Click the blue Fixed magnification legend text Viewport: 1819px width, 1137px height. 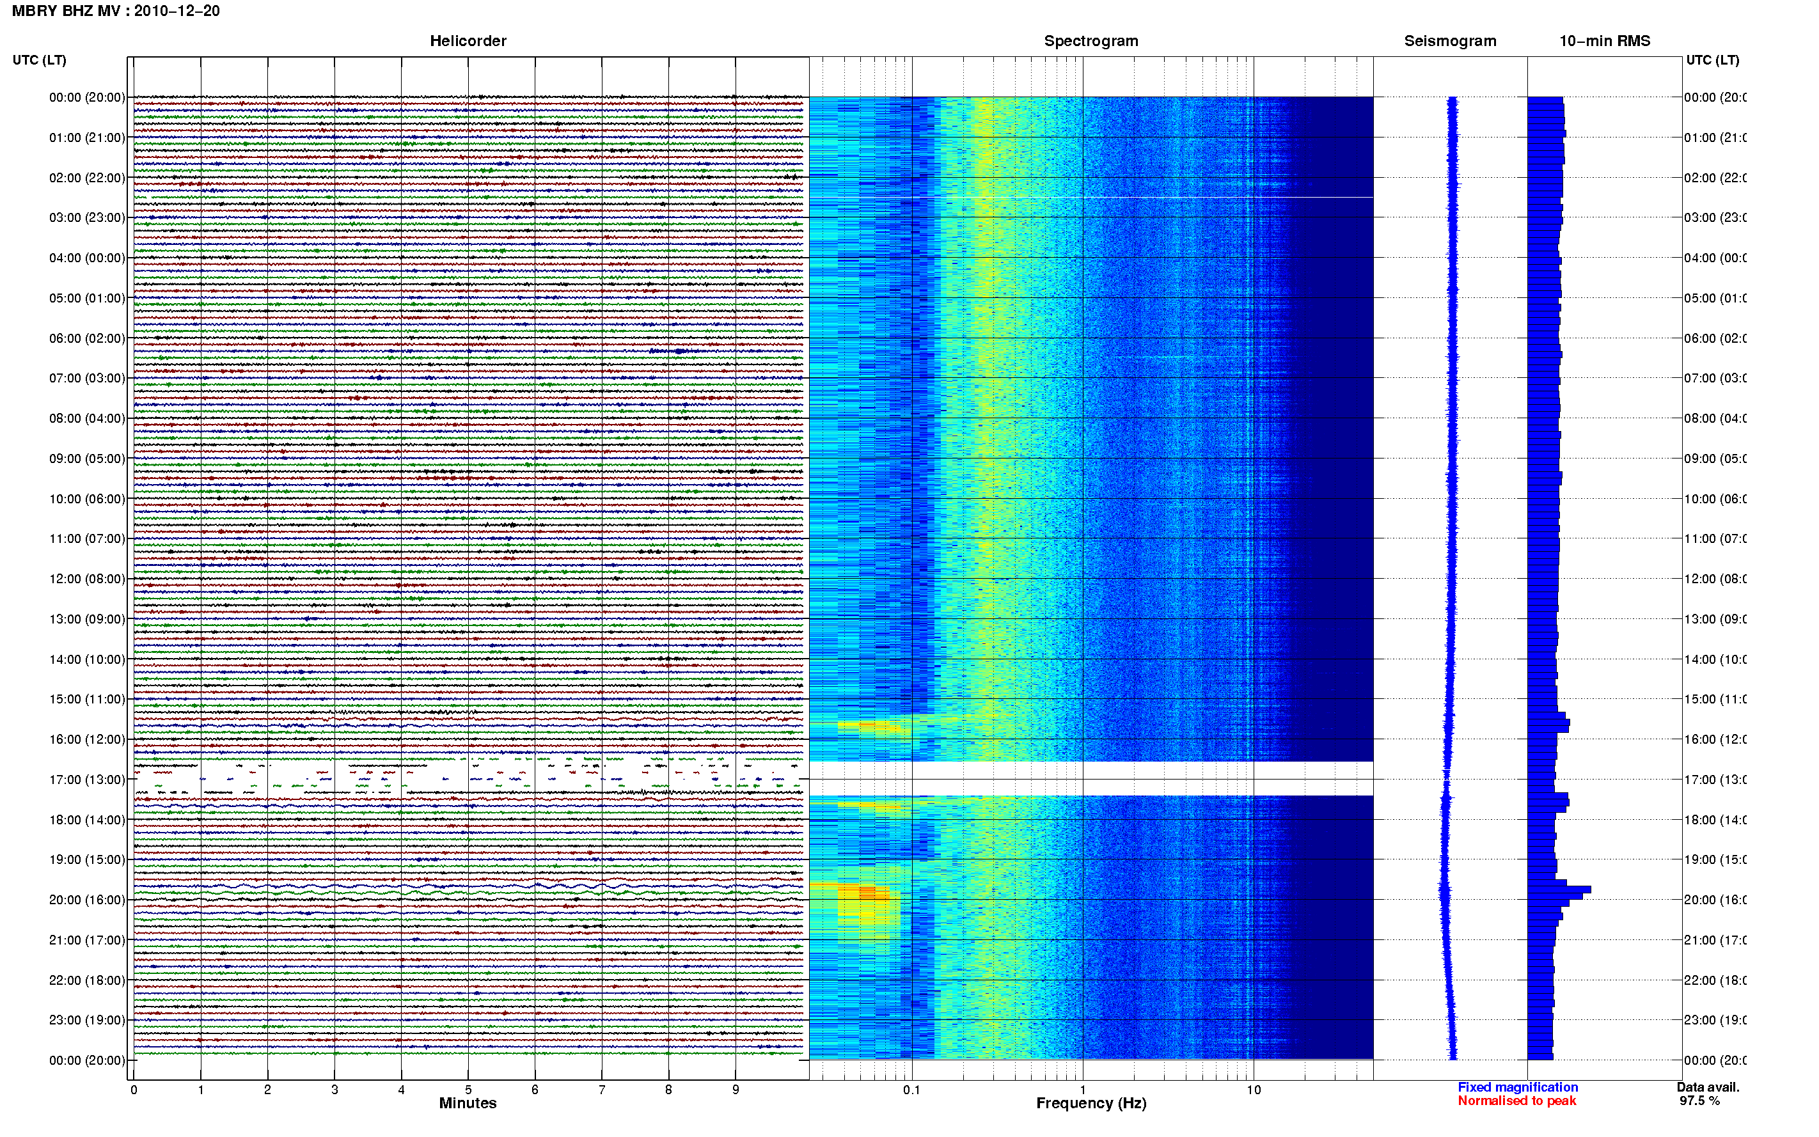coord(1518,1087)
